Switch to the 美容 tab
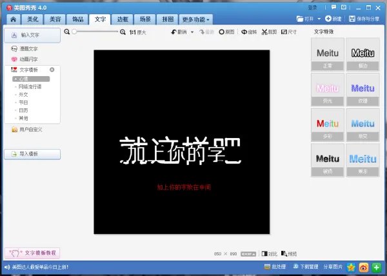The width and height of the screenshot is (387, 276). tap(55, 19)
